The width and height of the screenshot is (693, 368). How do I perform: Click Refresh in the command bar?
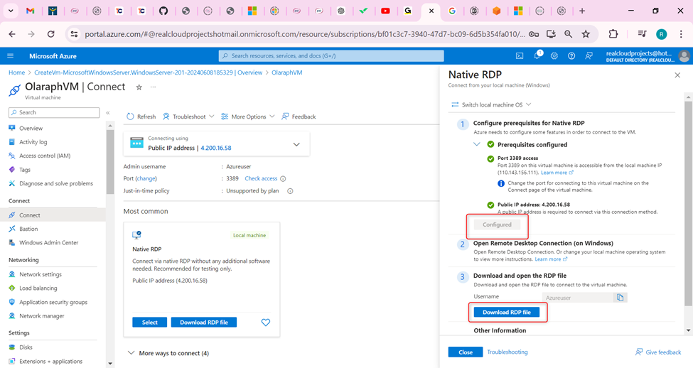click(141, 117)
